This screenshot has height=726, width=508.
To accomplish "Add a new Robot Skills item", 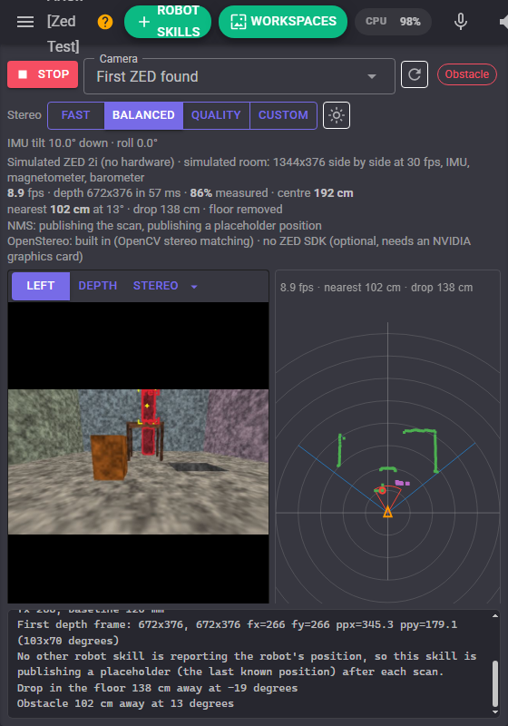I will [x=168, y=22].
